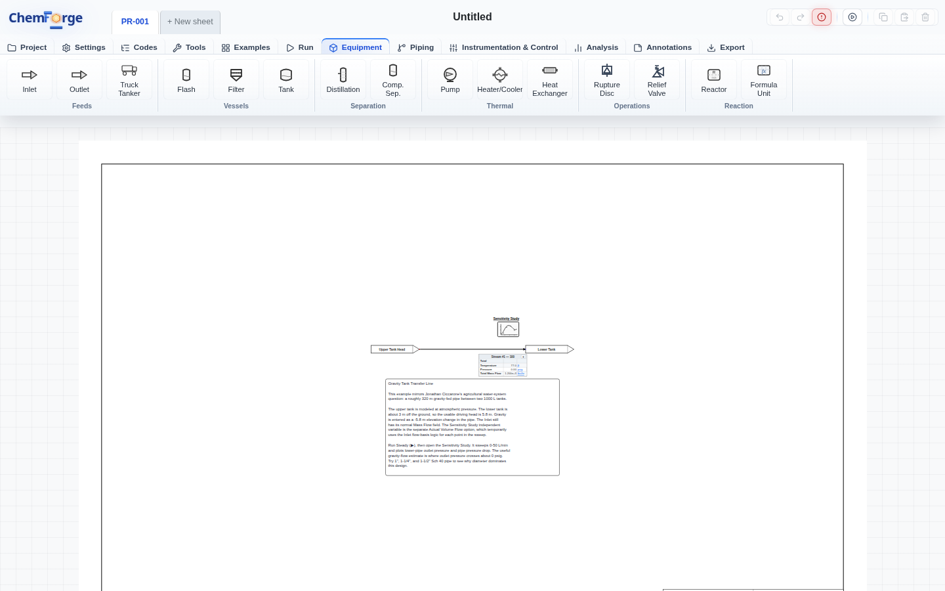Add a Formula Unit block
The height and width of the screenshot is (591, 945).
tap(764, 79)
